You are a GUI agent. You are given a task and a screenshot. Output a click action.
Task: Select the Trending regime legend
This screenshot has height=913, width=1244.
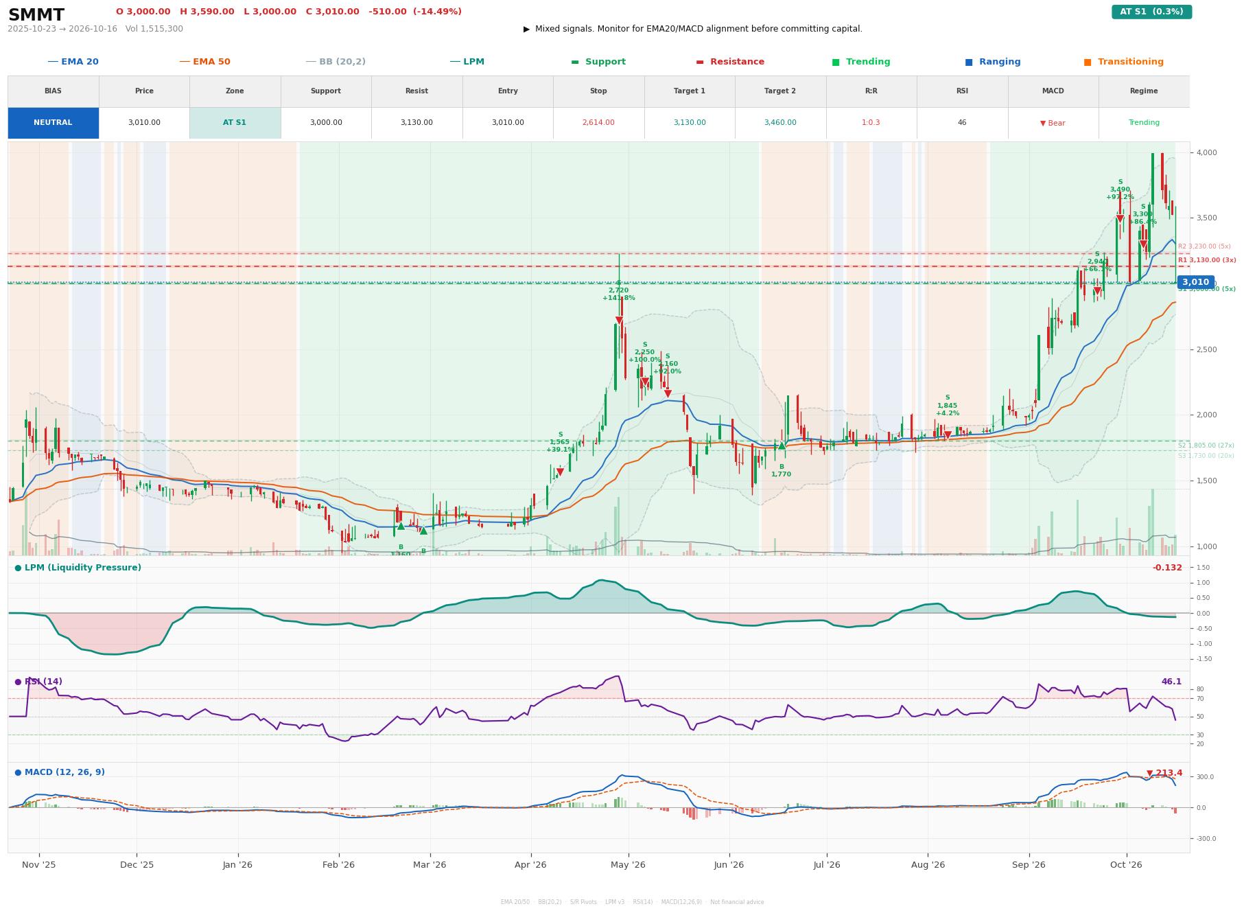861,62
